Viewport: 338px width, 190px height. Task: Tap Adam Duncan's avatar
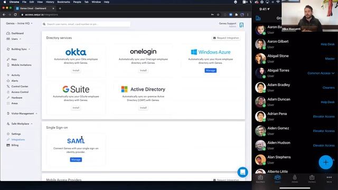(260, 102)
